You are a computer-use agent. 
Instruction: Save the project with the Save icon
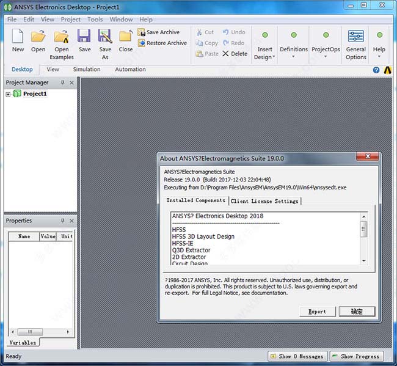click(x=84, y=36)
